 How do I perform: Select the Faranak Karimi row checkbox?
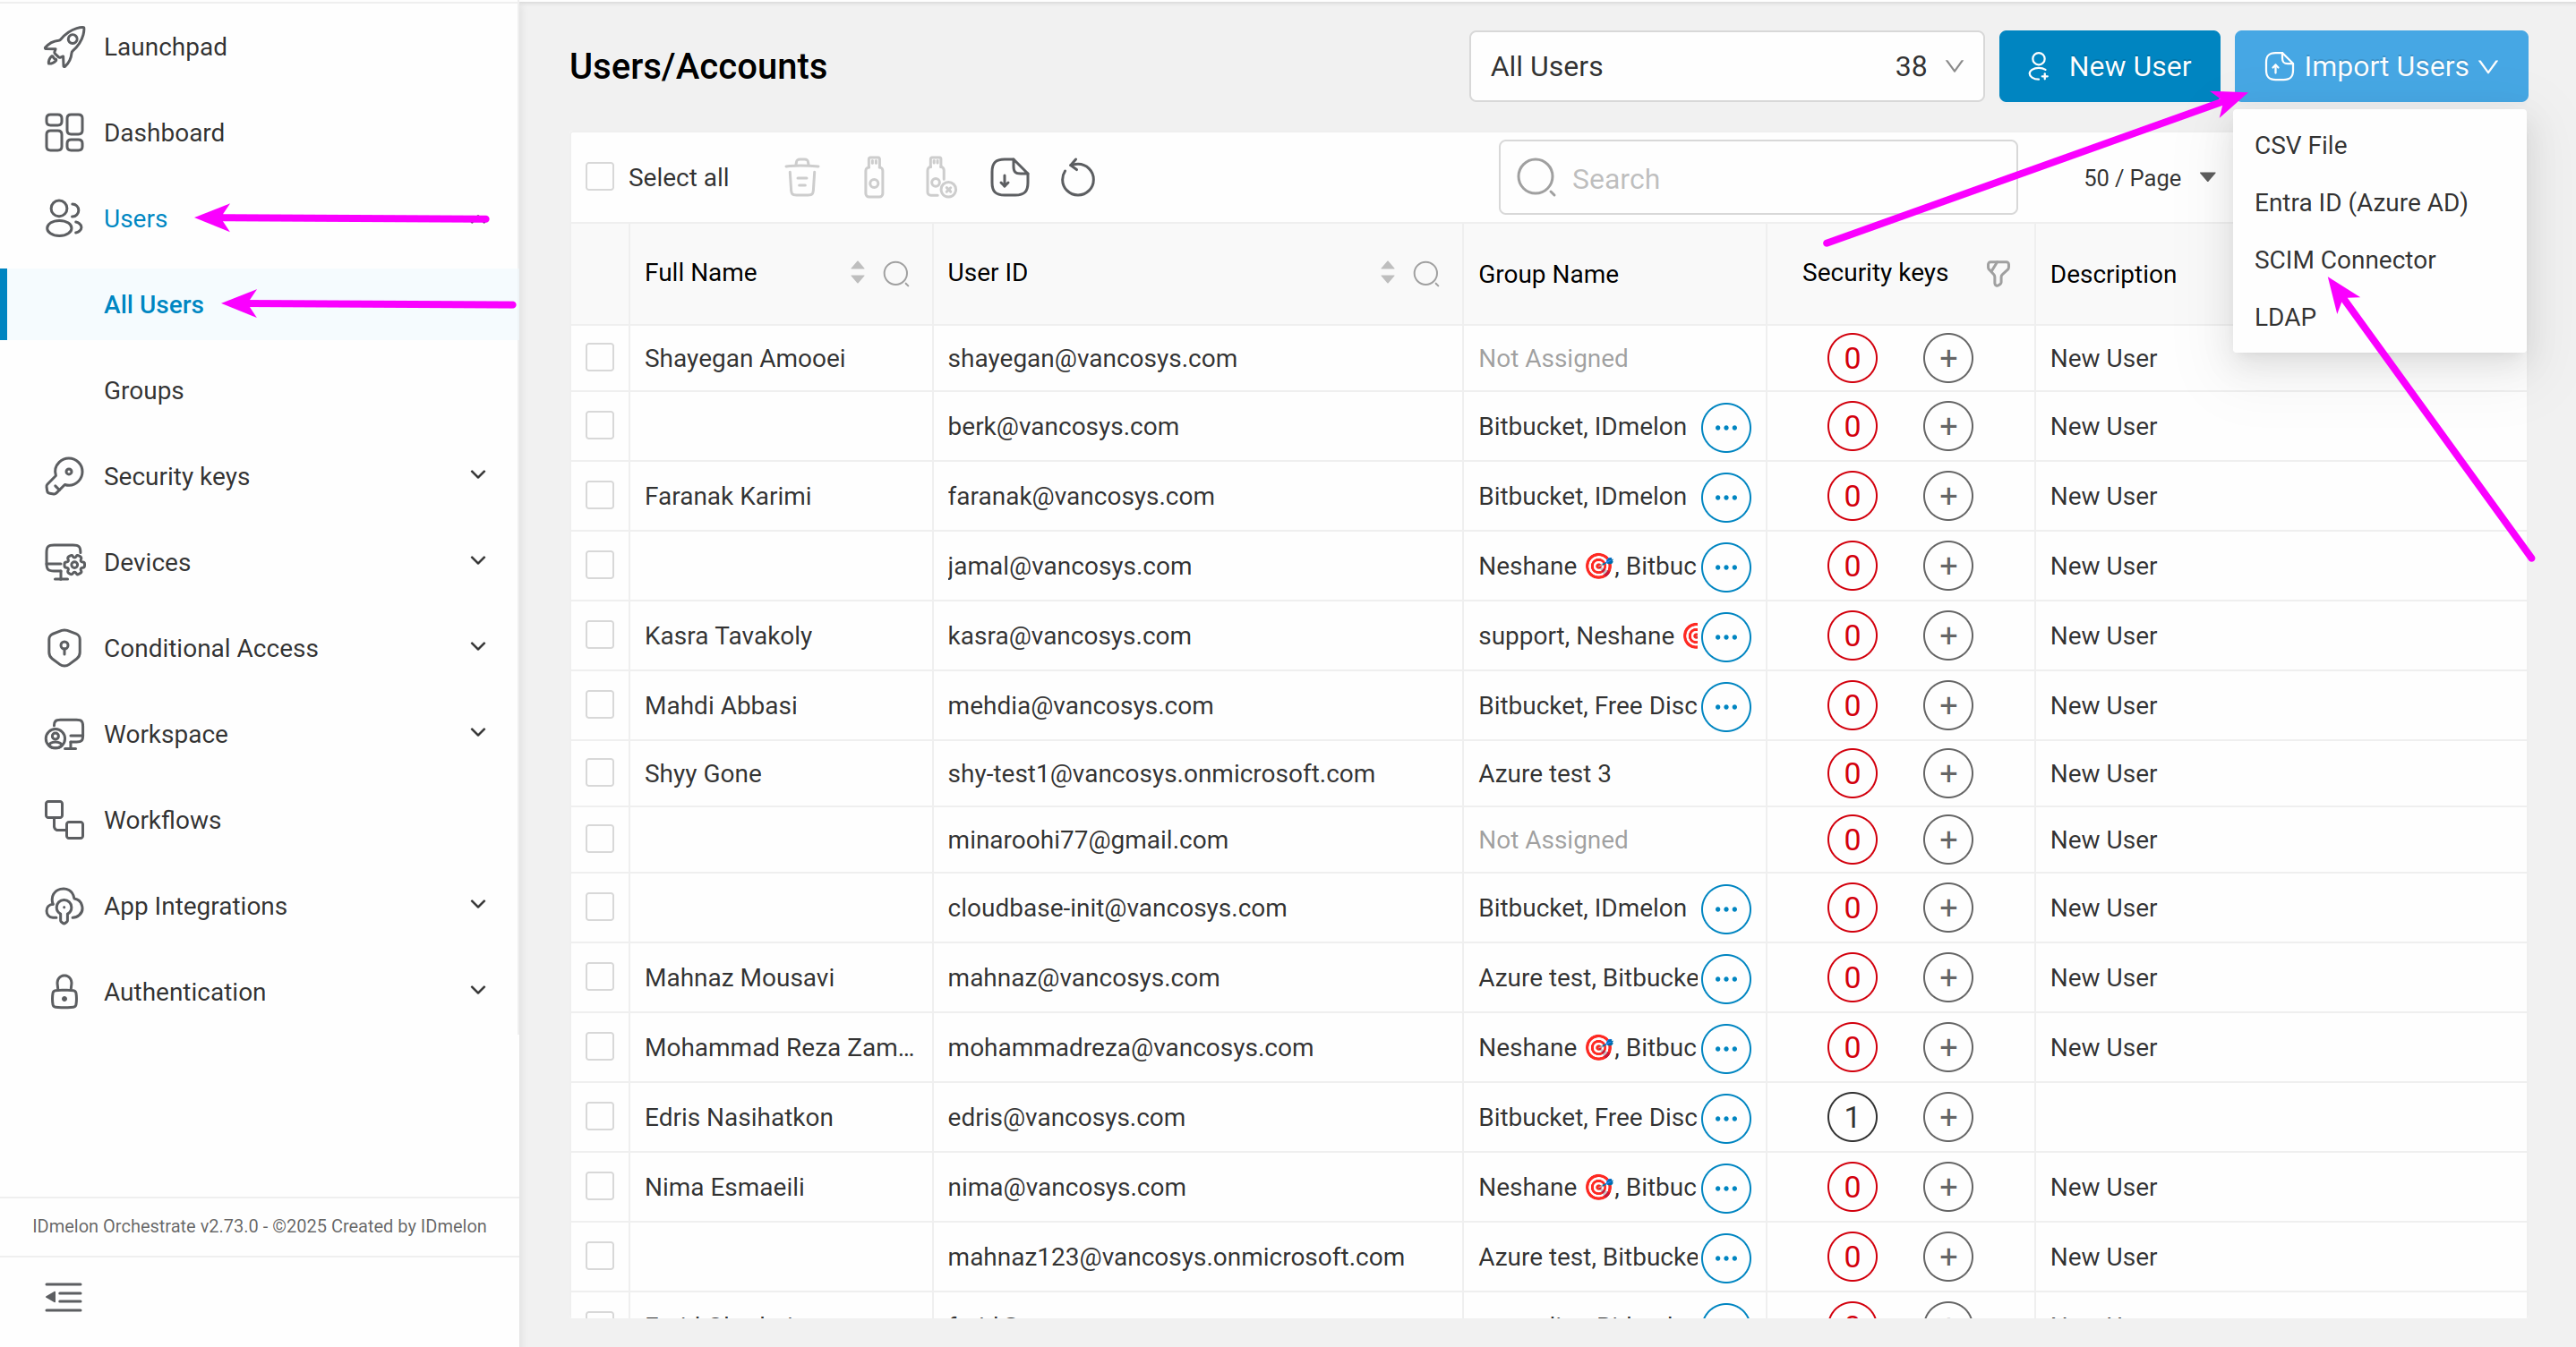pos(600,495)
